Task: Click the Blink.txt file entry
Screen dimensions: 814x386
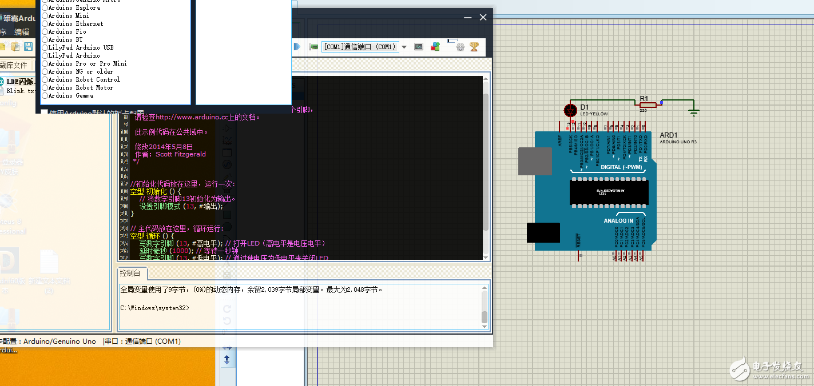Action: tap(20, 91)
